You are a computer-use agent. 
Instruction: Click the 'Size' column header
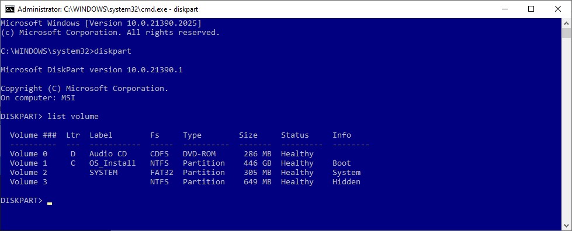(248, 135)
